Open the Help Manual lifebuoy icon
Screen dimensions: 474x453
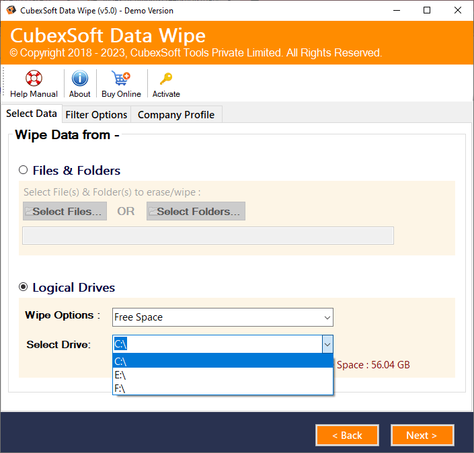(34, 78)
